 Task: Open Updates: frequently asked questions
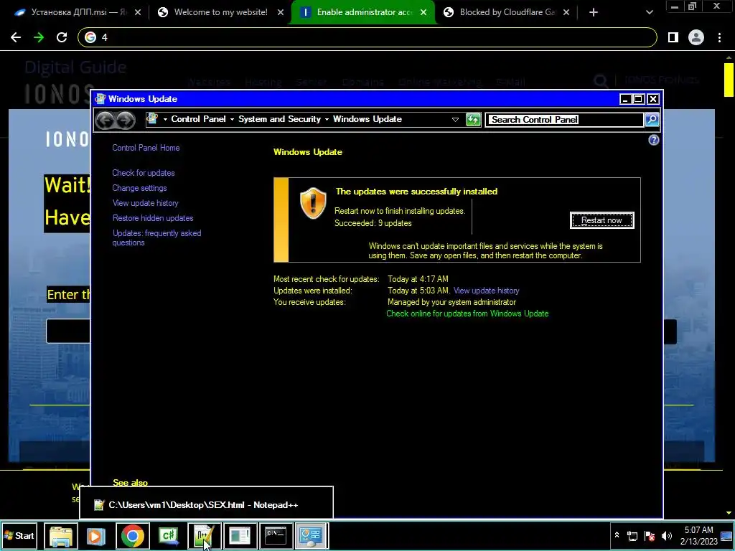click(x=156, y=237)
